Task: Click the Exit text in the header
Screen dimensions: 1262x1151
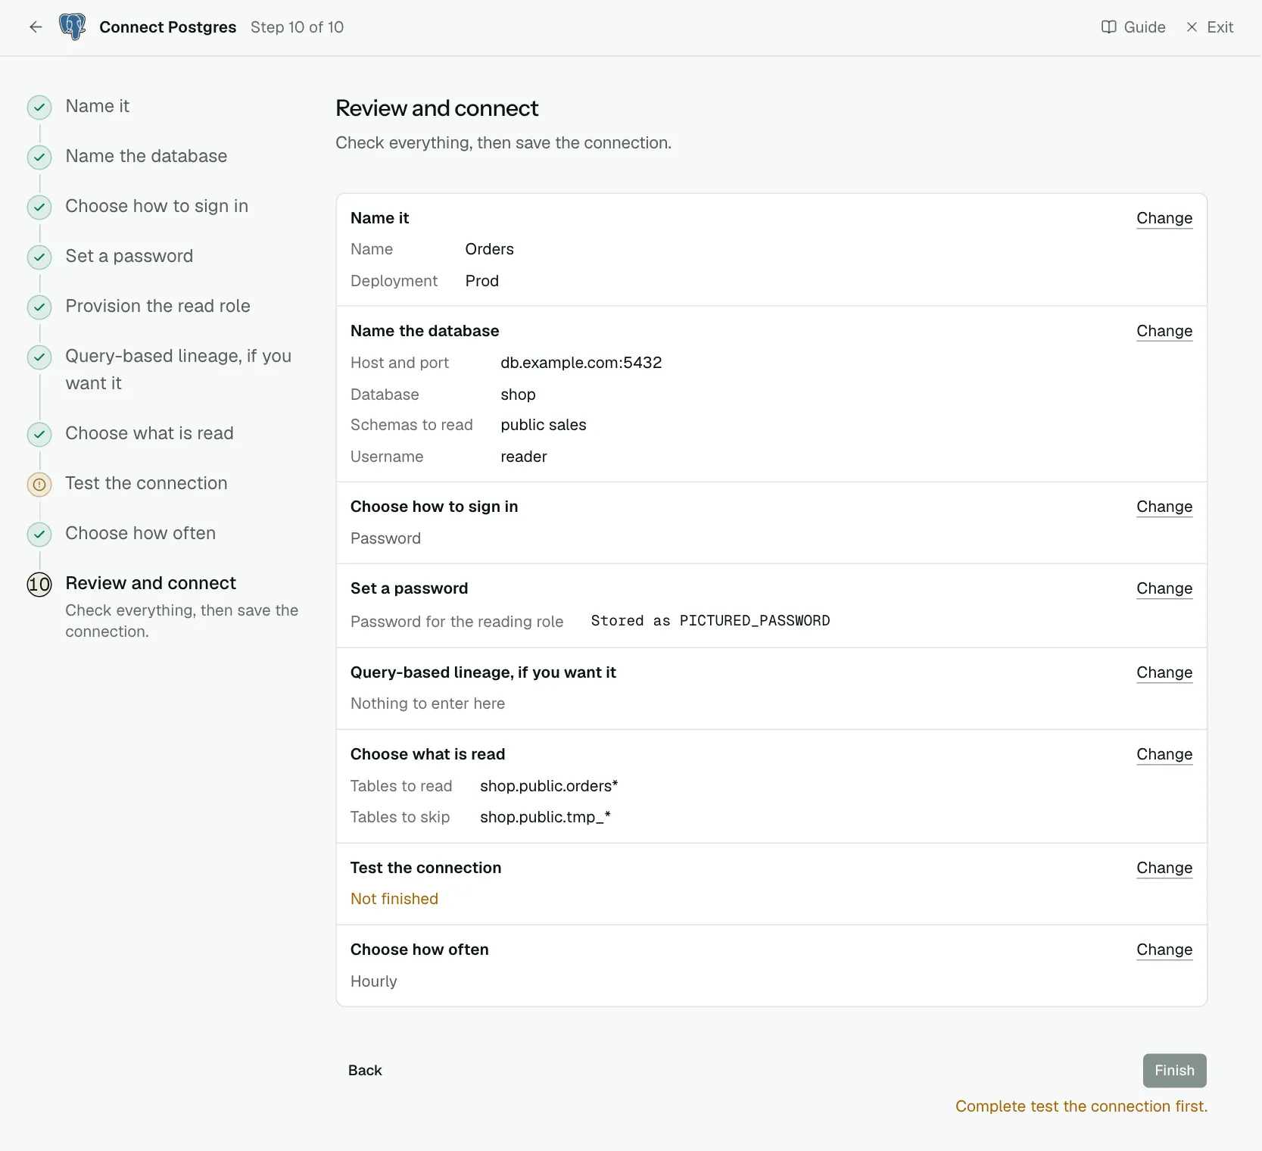Action: [x=1220, y=27]
